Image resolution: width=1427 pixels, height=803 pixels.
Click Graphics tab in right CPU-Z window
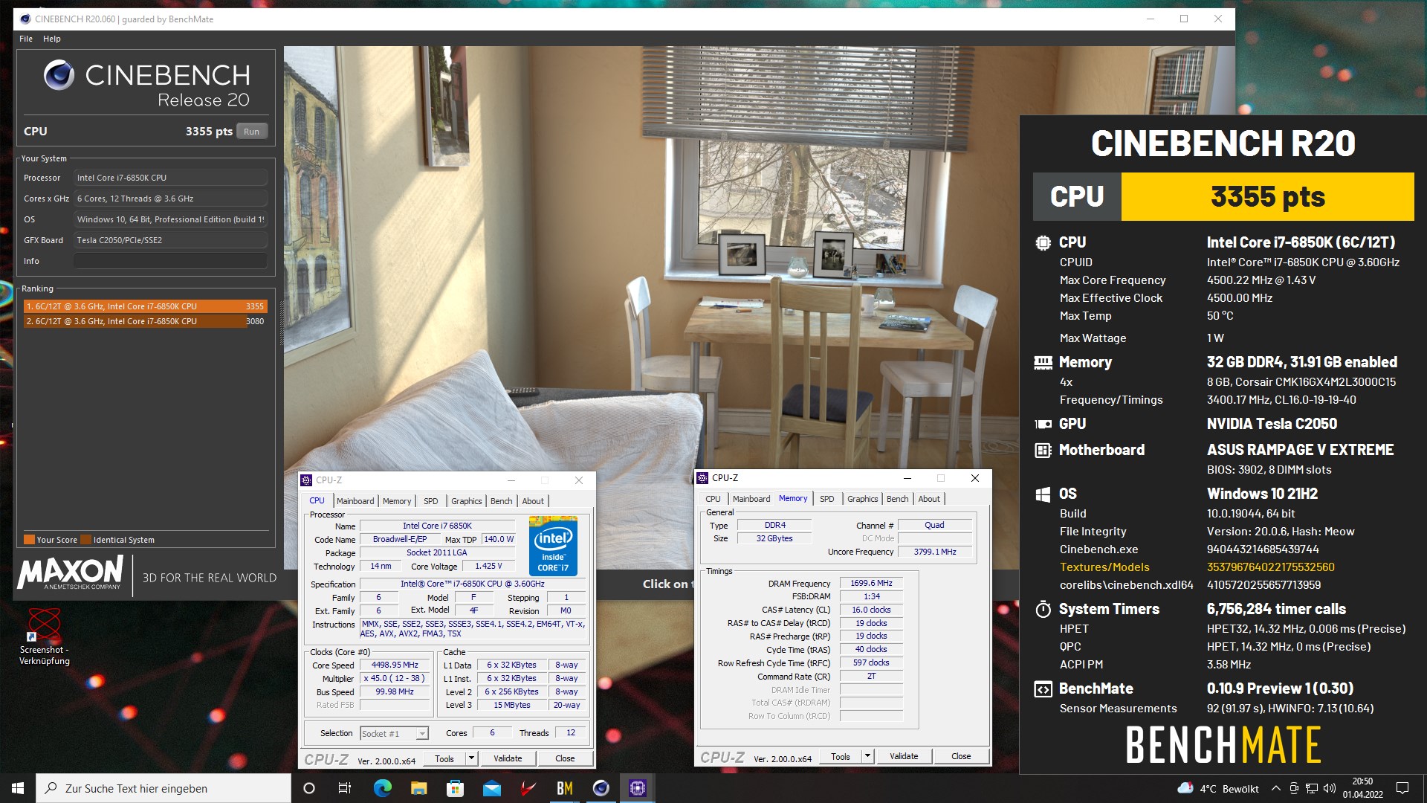point(863,499)
